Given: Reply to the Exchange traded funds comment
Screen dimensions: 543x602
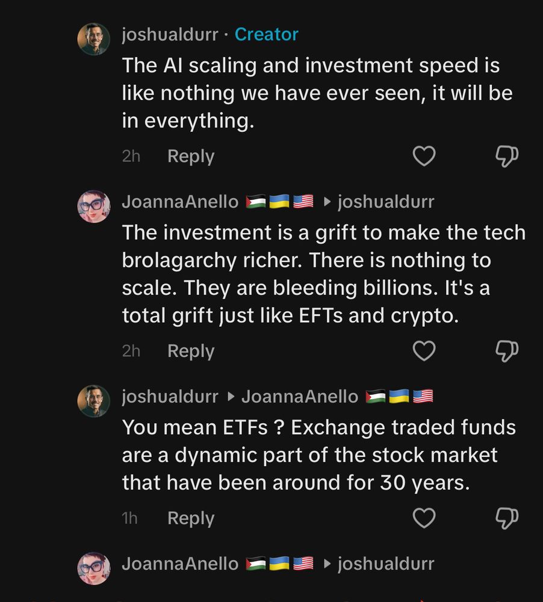Looking at the screenshot, I should tap(190, 518).
